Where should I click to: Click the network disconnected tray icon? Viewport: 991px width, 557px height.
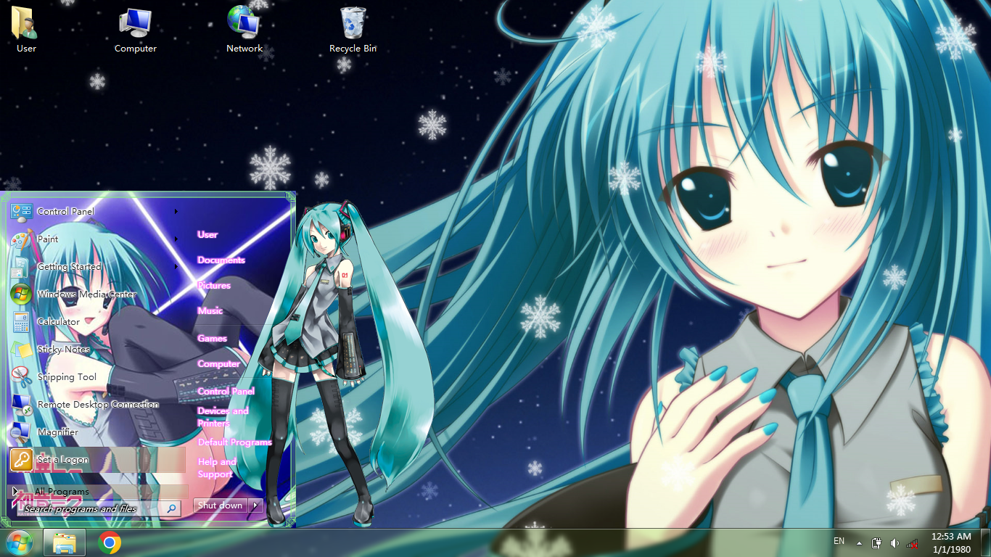pos(913,542)
